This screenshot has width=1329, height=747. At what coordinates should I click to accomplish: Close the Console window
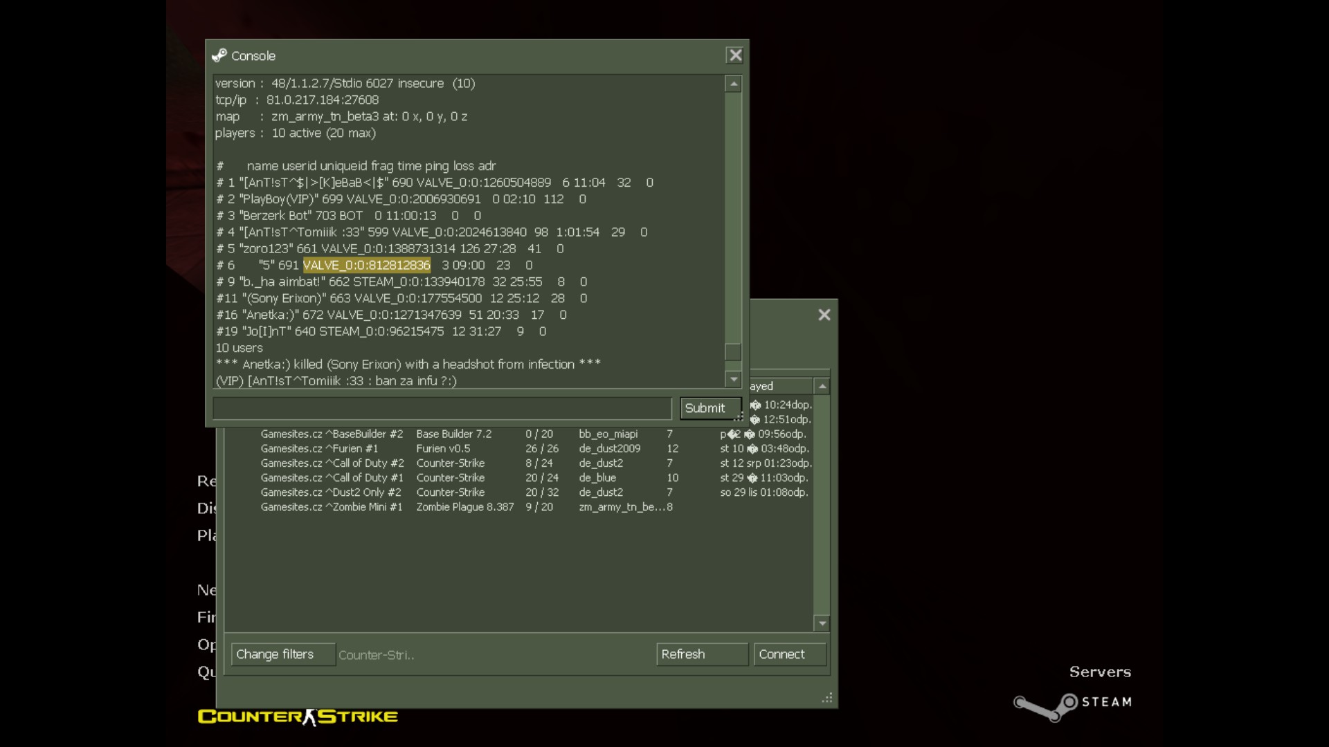tap(734, 55)
